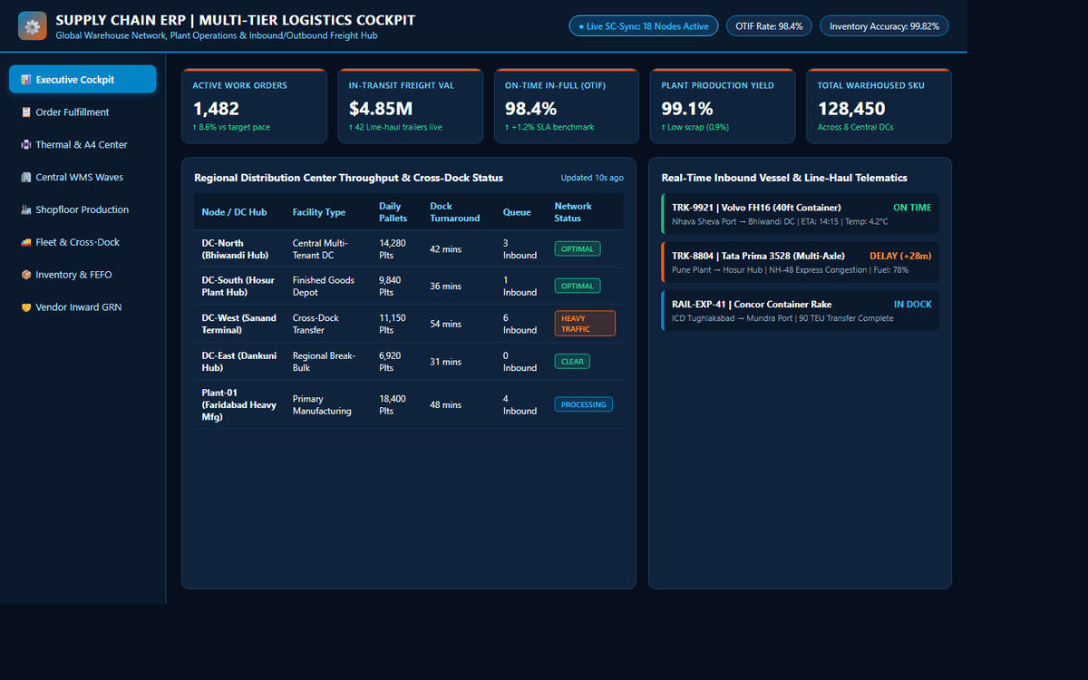Click the factory icon beside Shopfloor Production

point(26,210)
